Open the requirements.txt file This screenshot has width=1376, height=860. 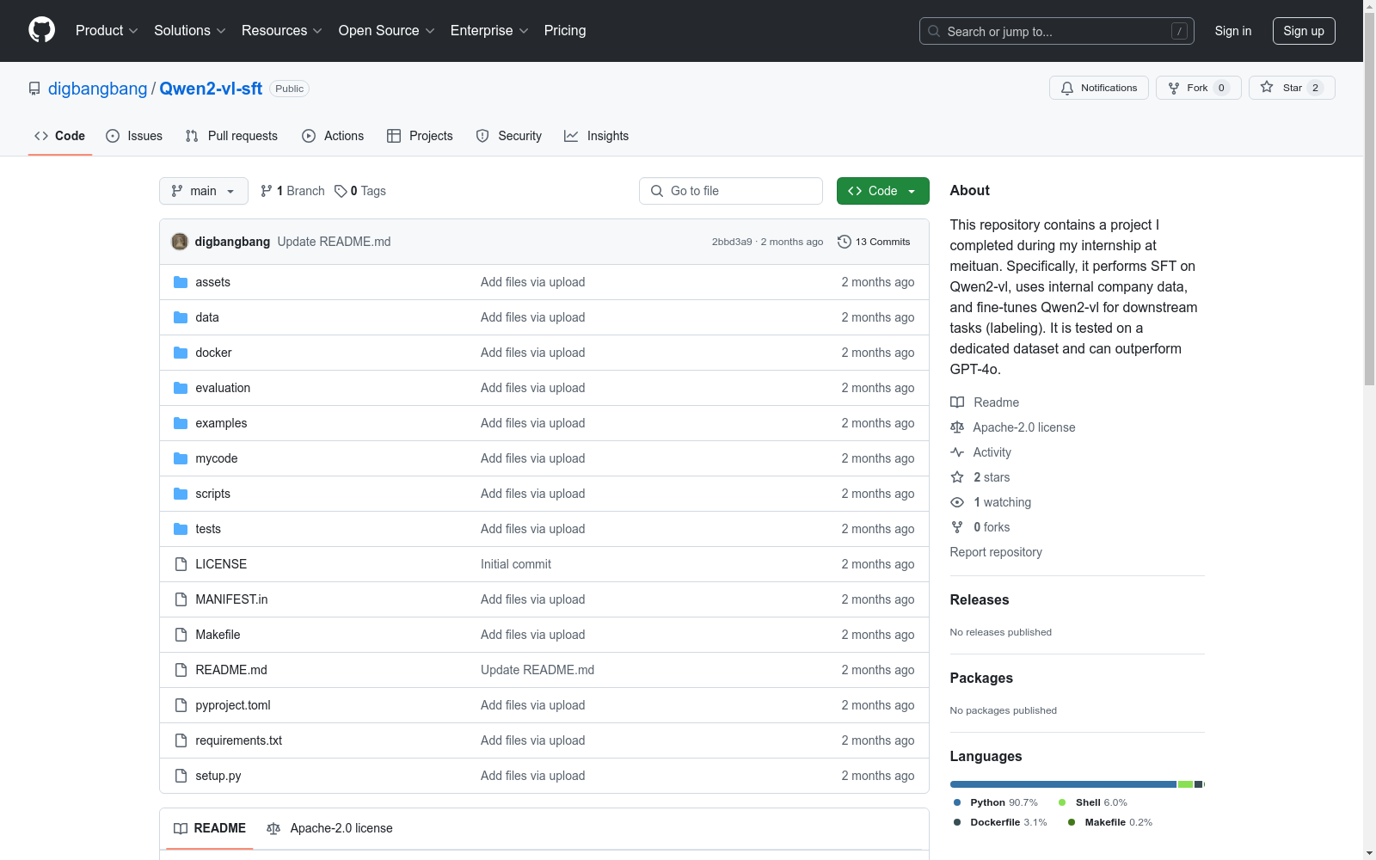pos(238,740)
